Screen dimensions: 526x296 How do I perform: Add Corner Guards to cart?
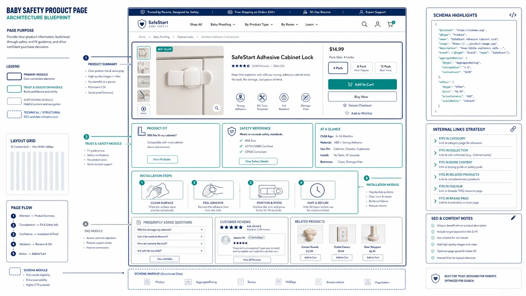310,257
